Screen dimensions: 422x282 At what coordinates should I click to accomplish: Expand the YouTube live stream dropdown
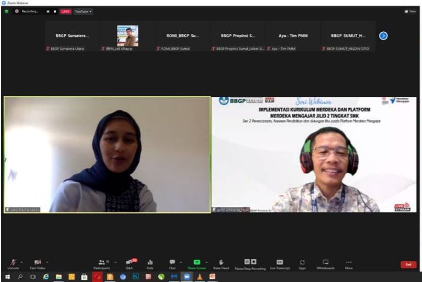(x=83, y=12)
